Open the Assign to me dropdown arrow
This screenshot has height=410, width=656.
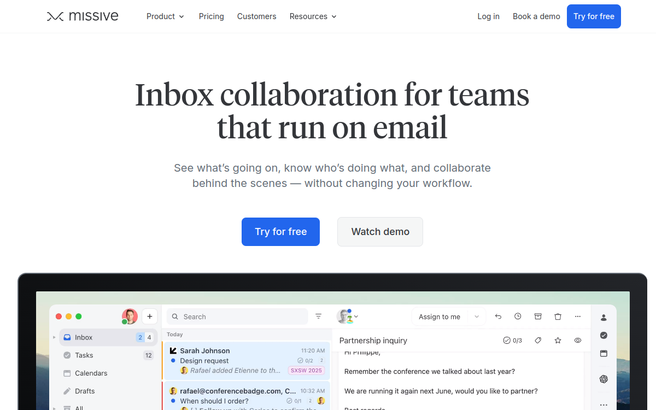tap(477, 317)
